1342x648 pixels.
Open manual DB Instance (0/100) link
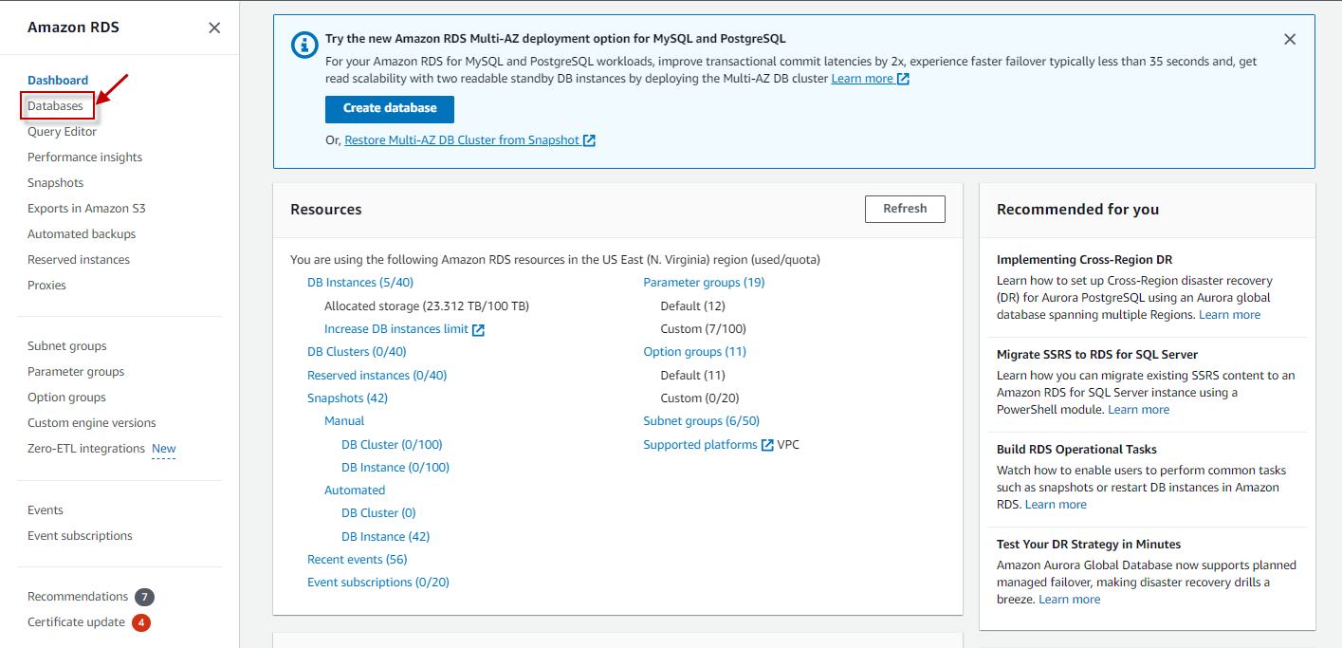(395, 468)
